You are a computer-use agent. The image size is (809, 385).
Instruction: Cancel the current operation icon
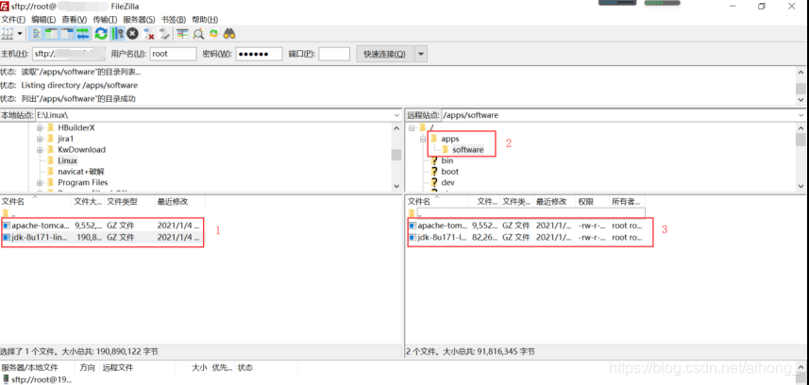coord(132,34)
